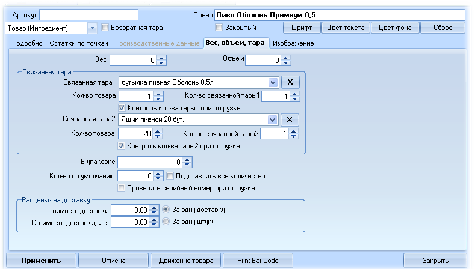475x269 pixels.
Task: Open Производственные данные tab
Action: point(157,43)
